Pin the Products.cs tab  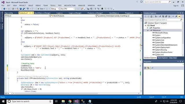(30, 13)
